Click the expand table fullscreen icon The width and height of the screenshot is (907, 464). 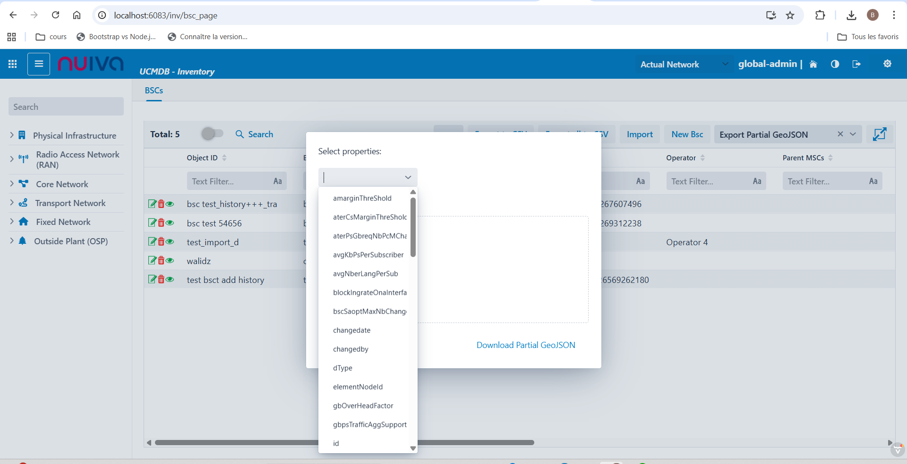[879, 134]
